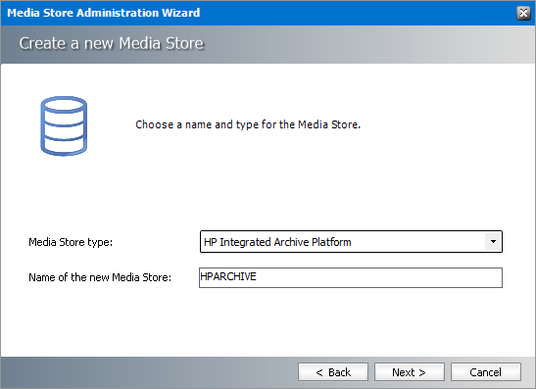Cancel the Media Store wizard
536x389 pixels.
[486, 372]
